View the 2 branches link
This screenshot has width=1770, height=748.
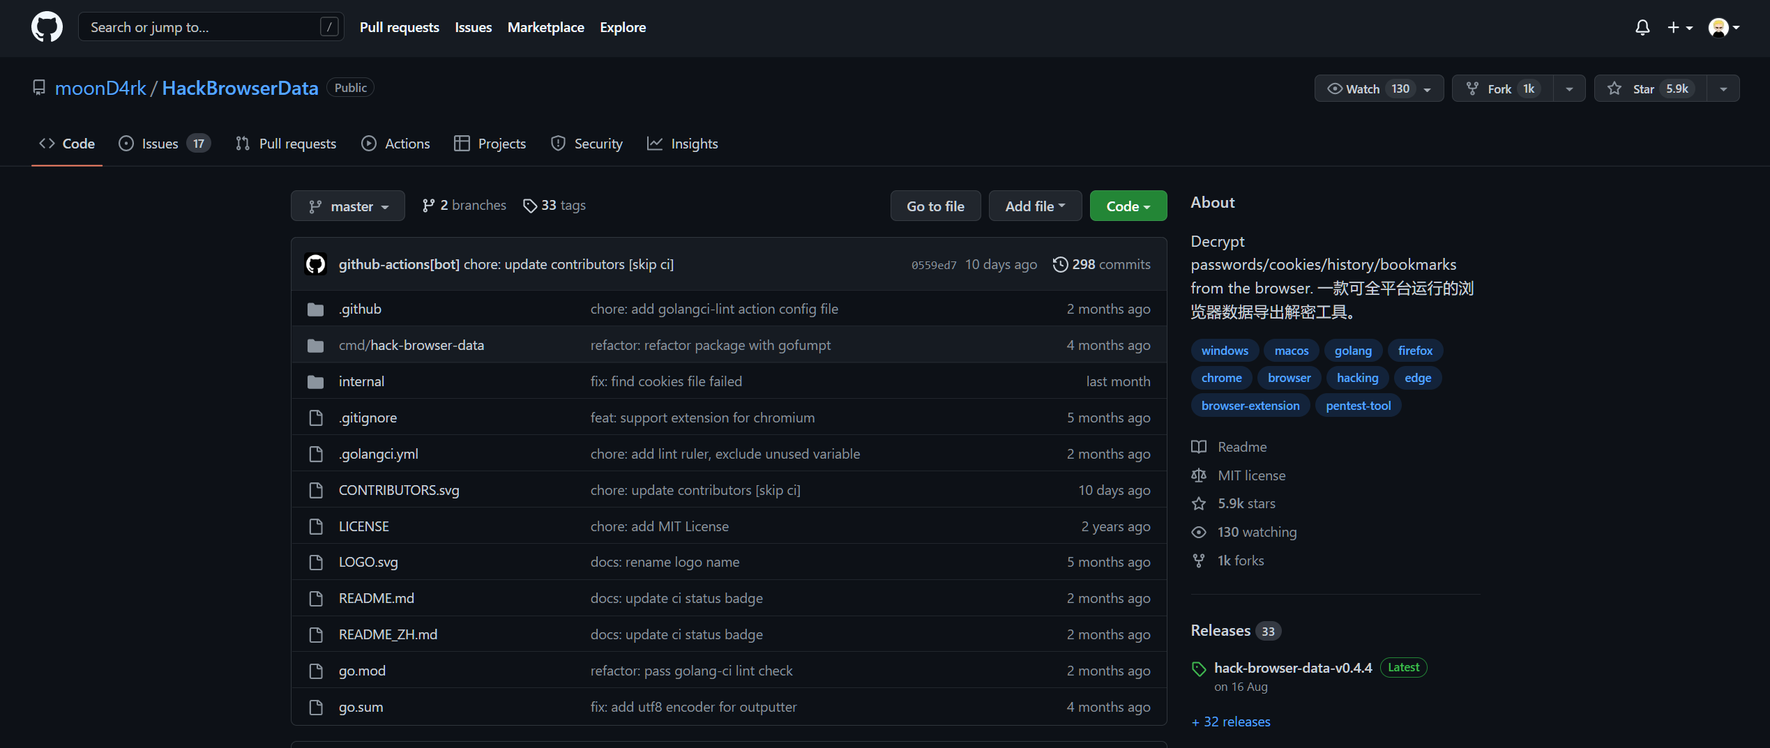(x=464, y=206)
